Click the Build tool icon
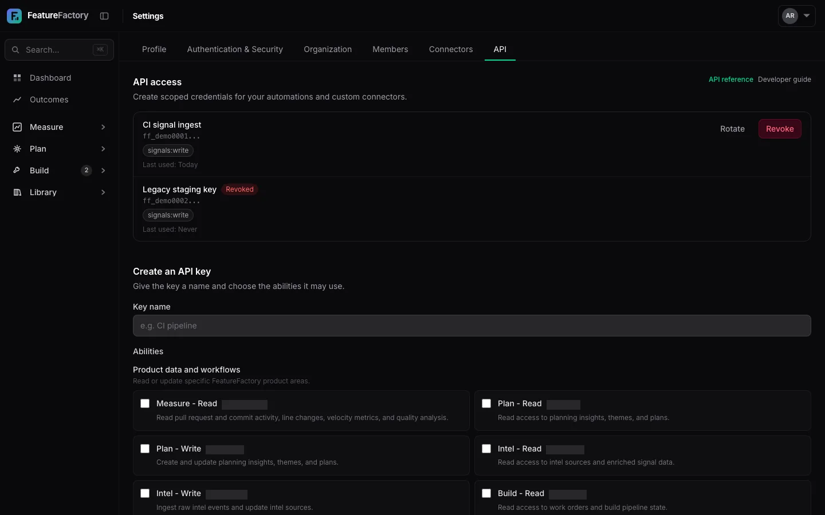 [x=17, y=171]
